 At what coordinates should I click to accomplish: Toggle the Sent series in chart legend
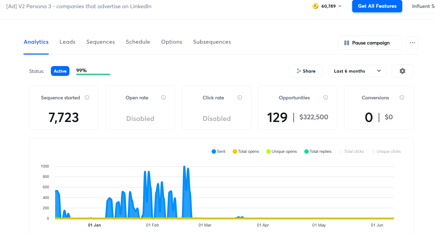218,151
